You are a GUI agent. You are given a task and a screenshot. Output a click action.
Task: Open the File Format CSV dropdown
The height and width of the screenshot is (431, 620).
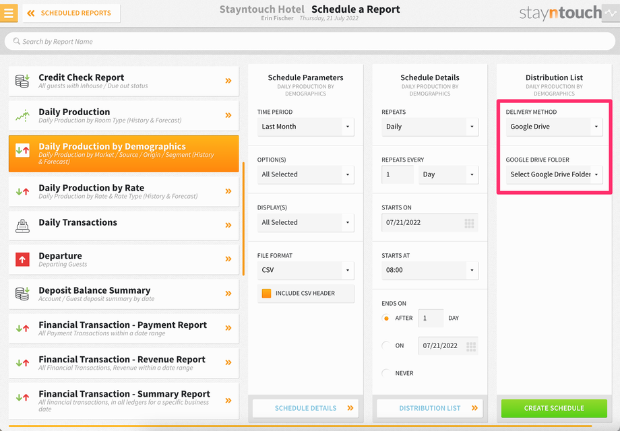pos(306,270)
